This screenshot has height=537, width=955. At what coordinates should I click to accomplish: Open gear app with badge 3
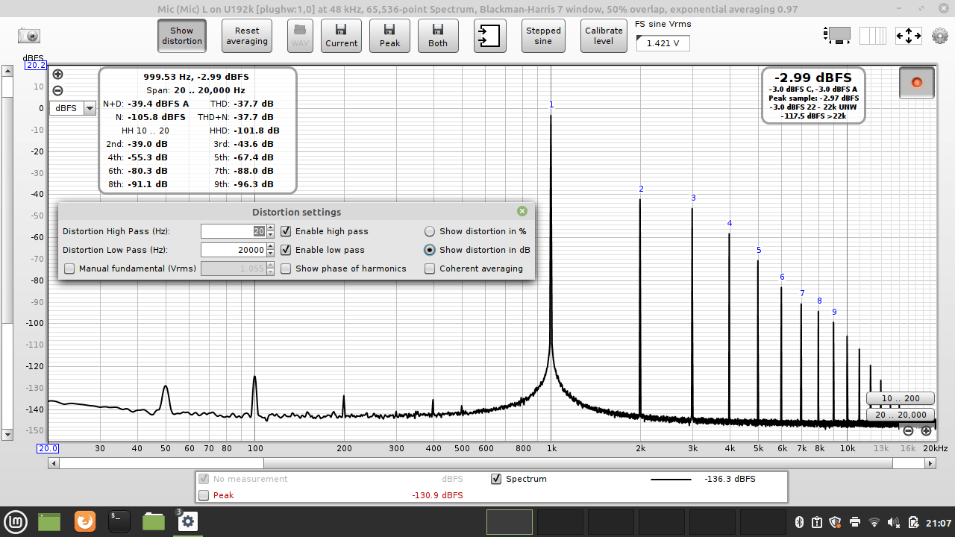tap(187, 521)
